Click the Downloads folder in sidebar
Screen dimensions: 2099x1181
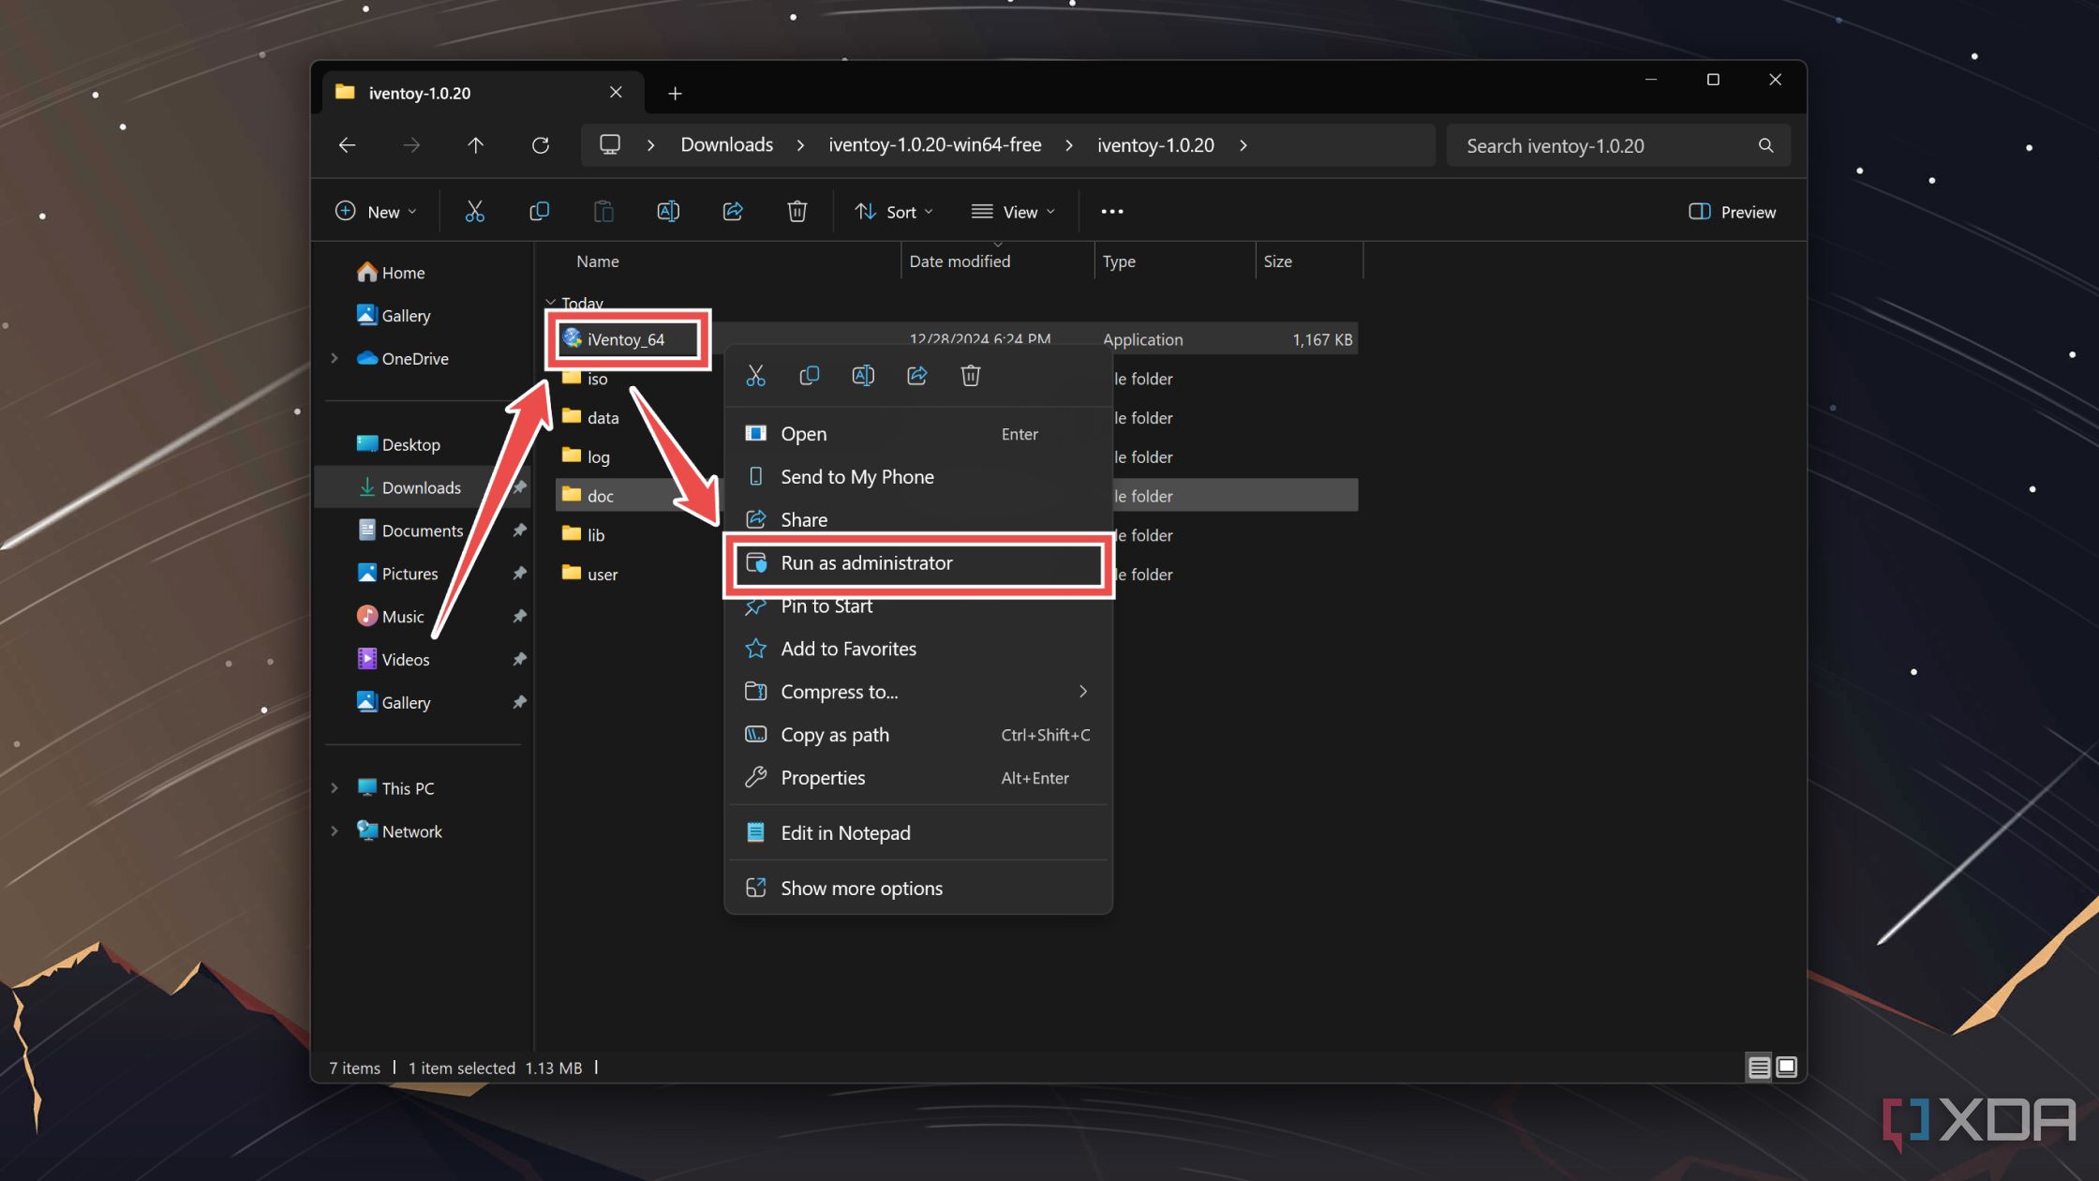click(x=420, y=487)
